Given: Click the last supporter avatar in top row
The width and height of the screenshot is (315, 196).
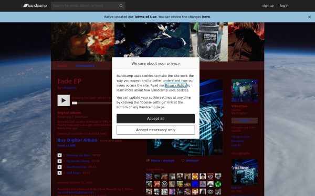Looking at the screenshot, I should point(218,177).
